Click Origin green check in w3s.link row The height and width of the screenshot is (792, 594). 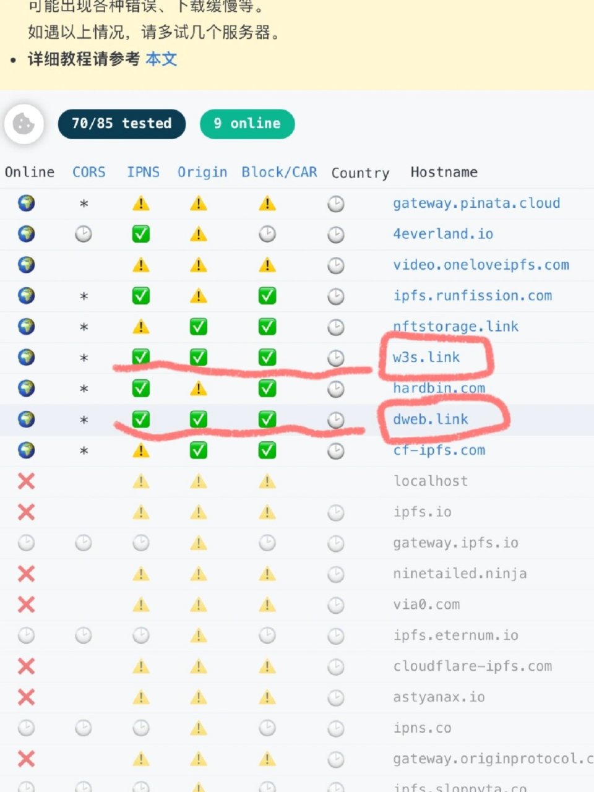(x=198, y=357)
